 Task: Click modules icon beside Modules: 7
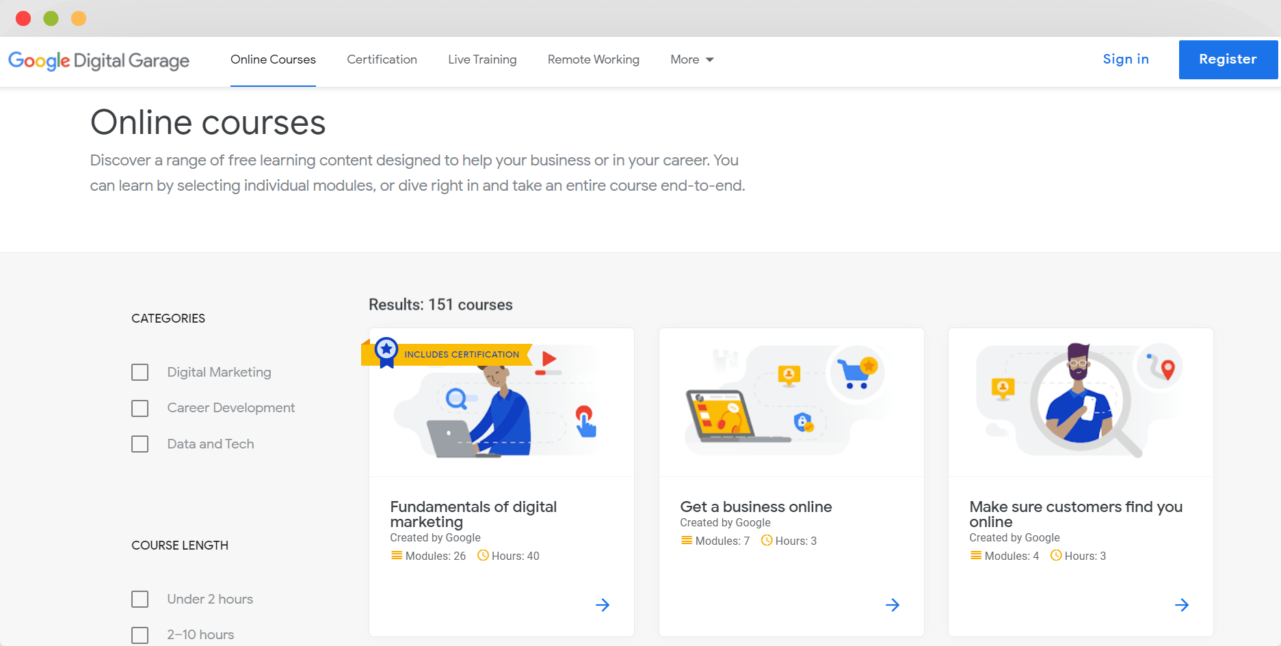(x=687, y=541)
